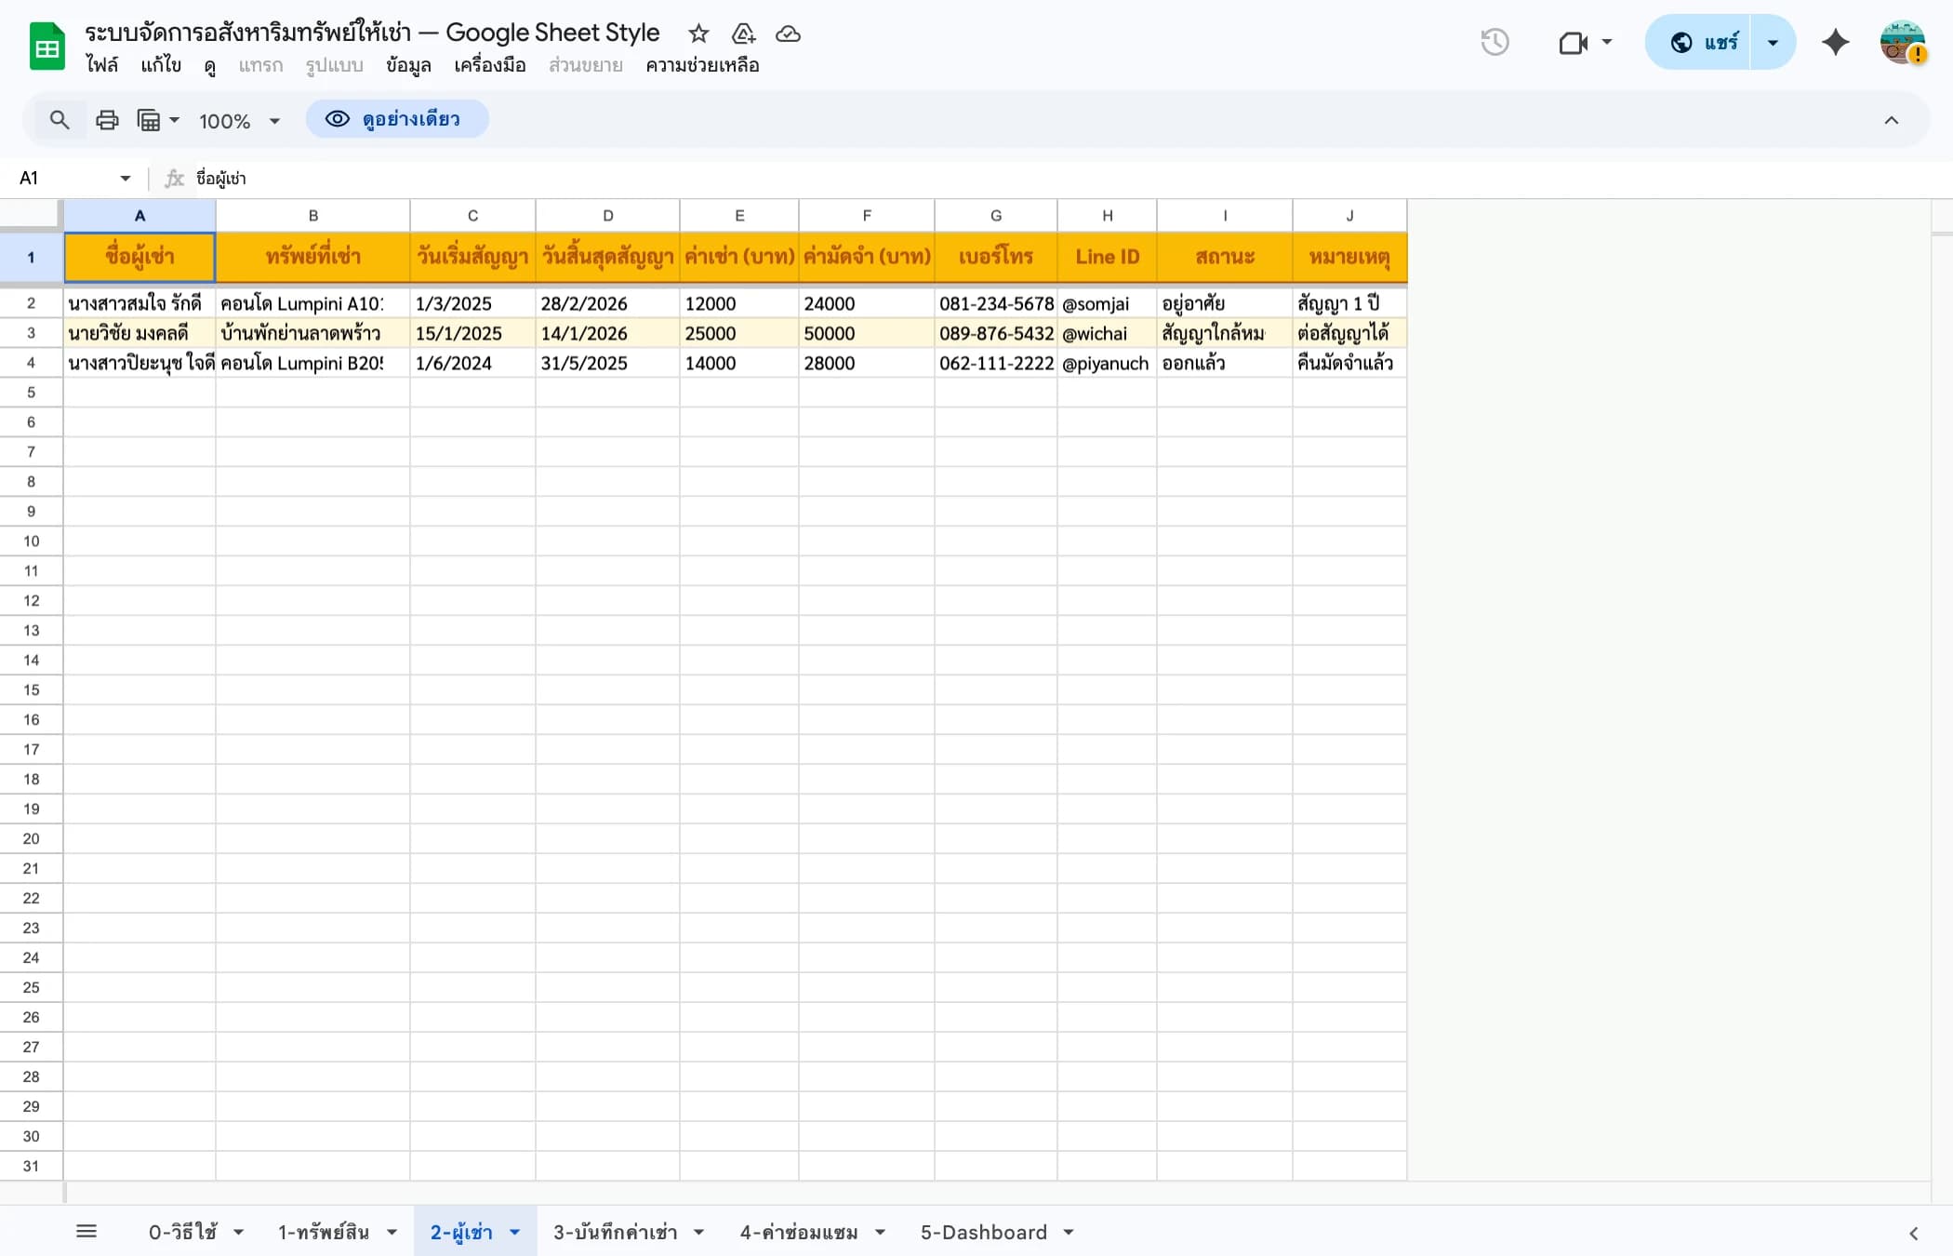Star this spreadsheet
The image size is (1953, 1256).
[698, 33]
